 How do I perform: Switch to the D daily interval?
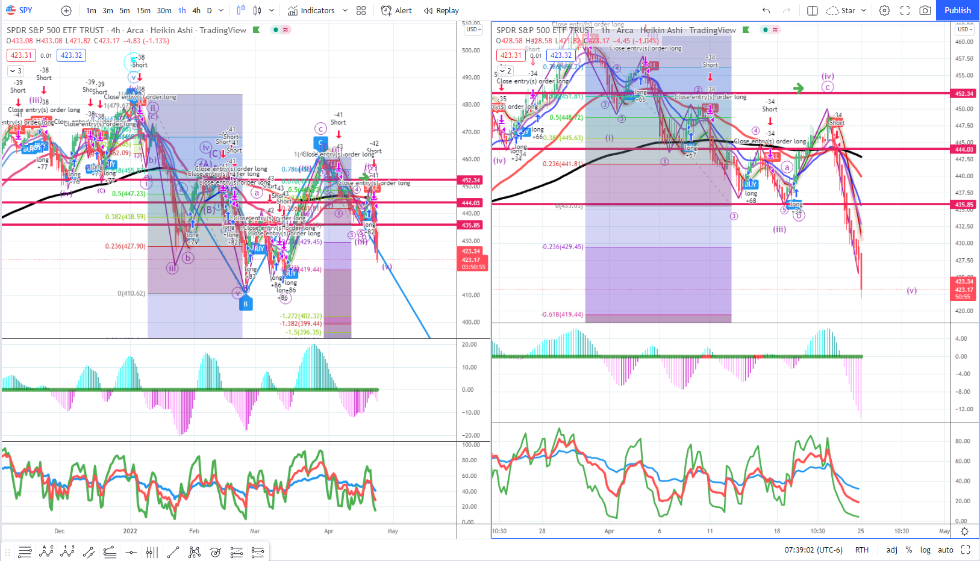pos(209,10)
